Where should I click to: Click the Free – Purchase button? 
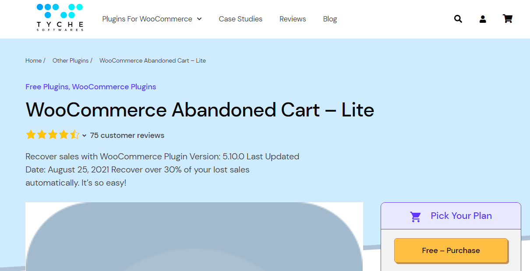(451, 250)
